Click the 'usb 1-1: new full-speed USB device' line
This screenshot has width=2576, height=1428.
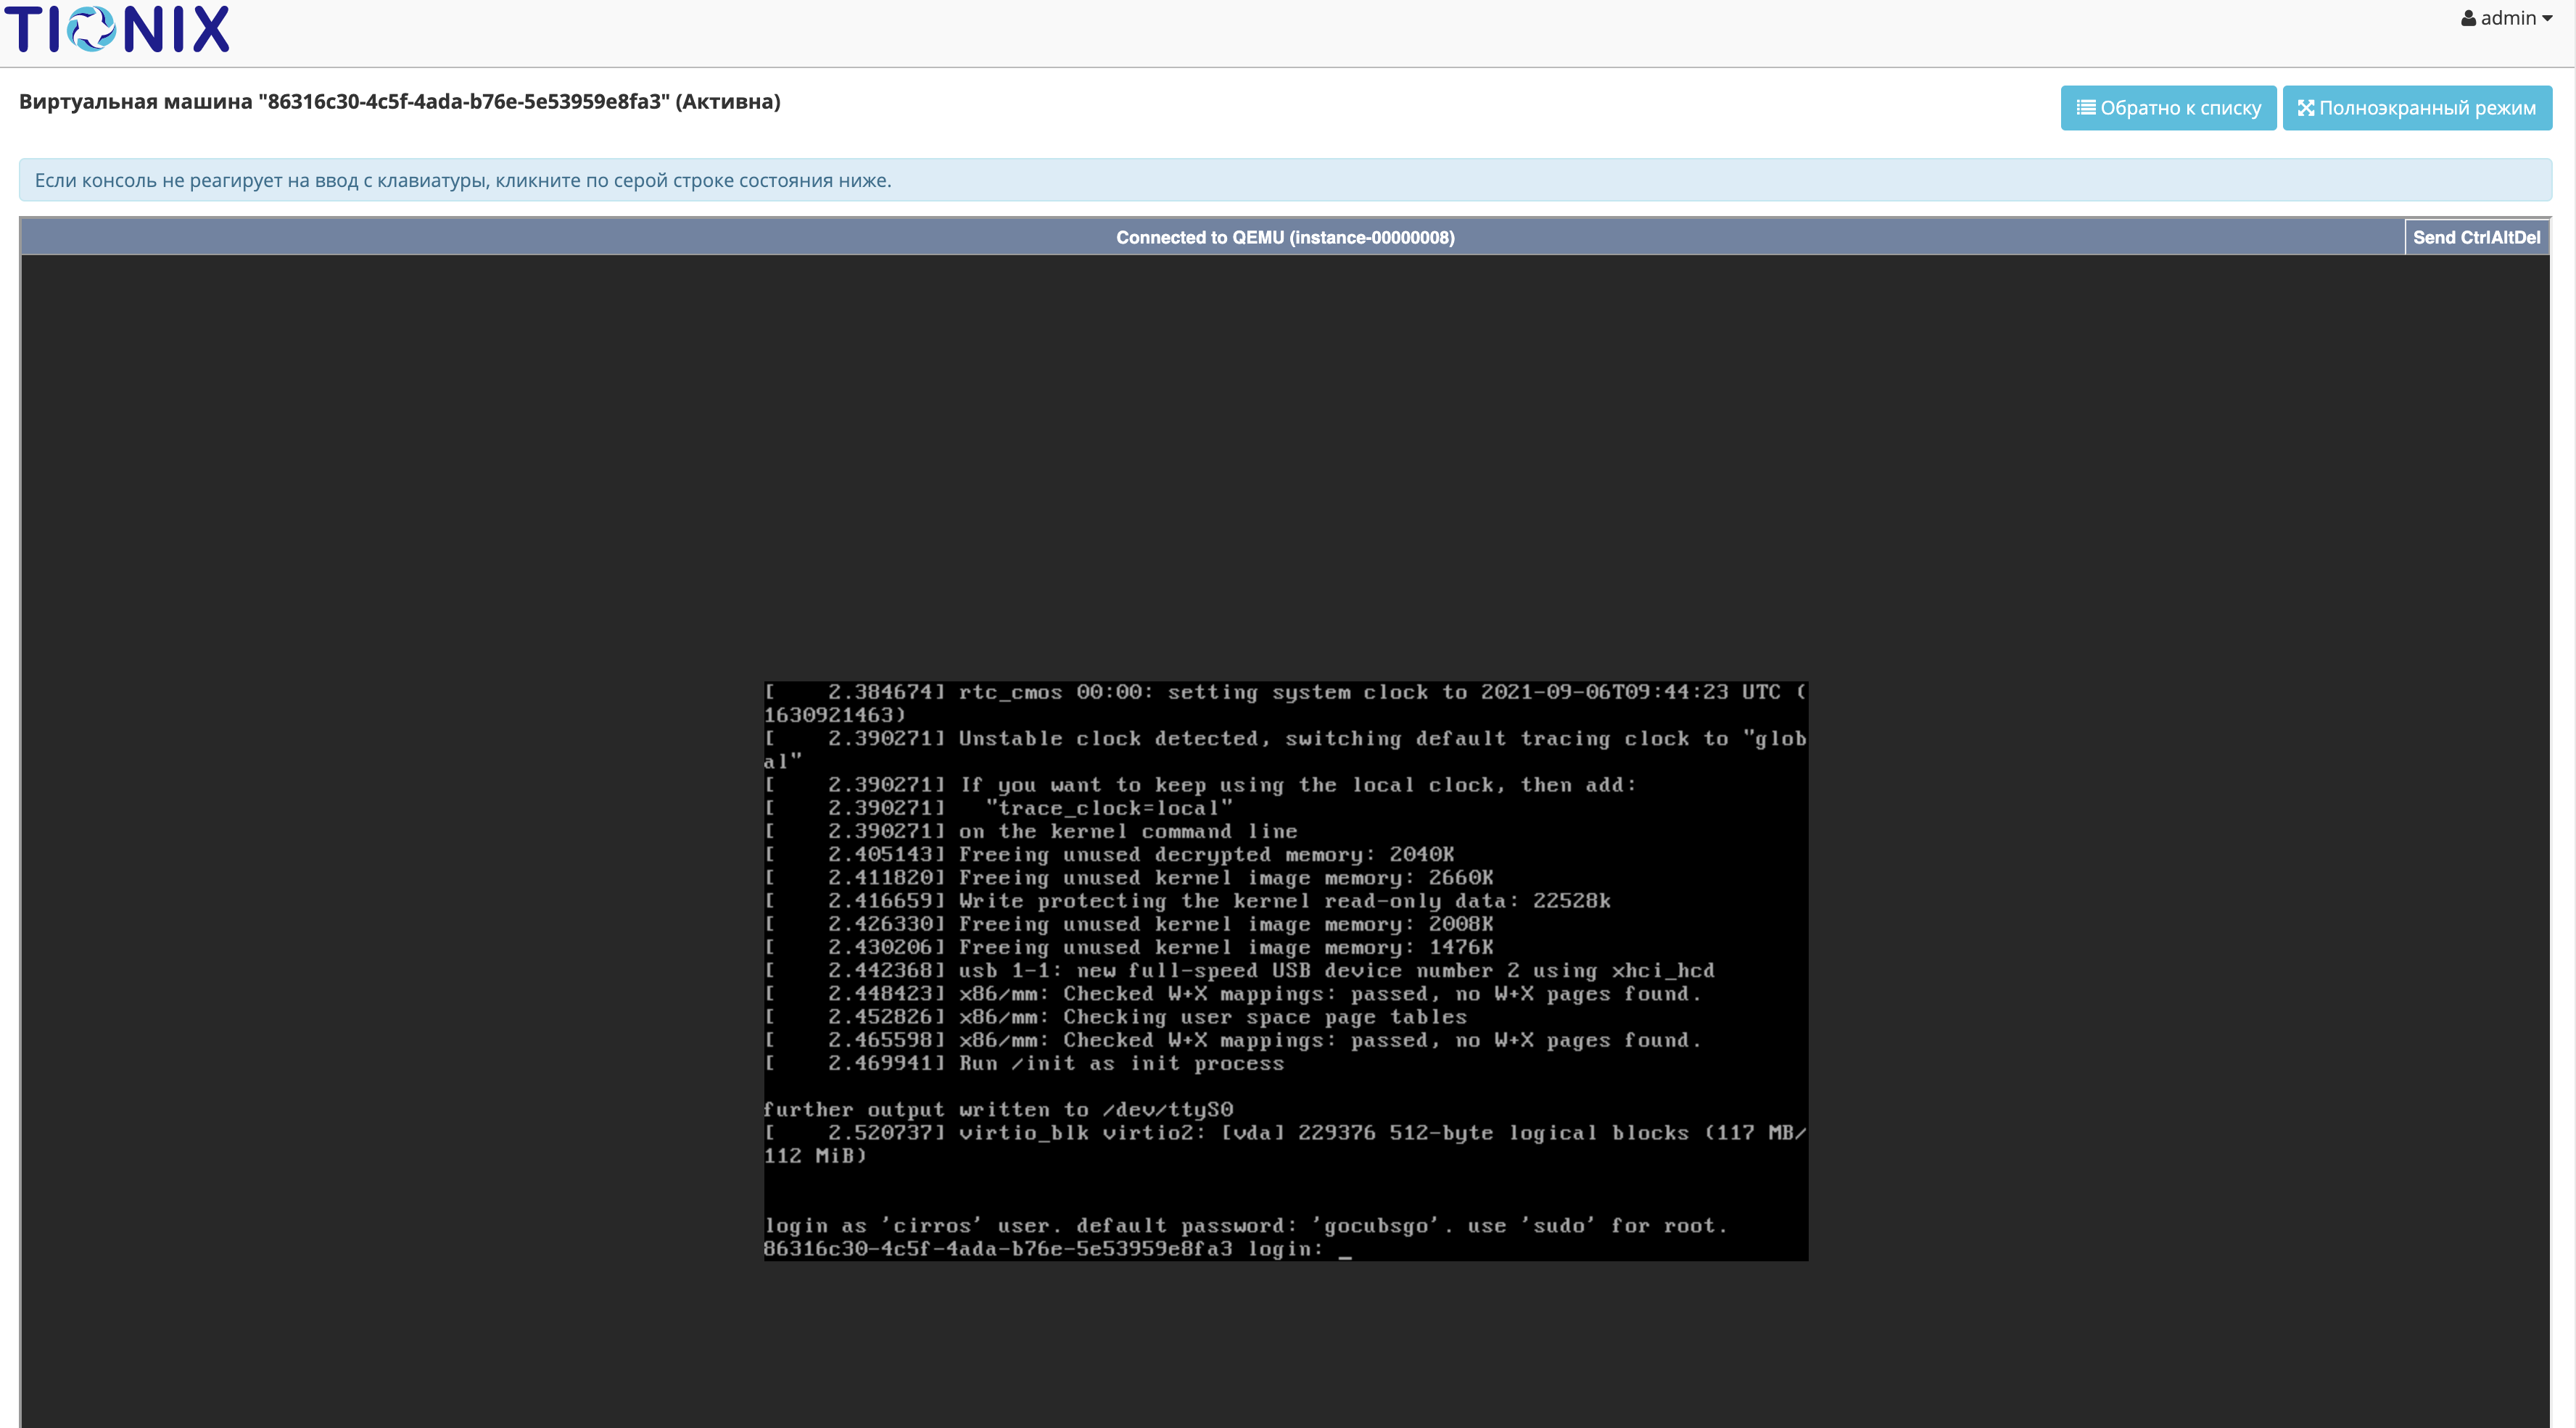point(1239,971)
